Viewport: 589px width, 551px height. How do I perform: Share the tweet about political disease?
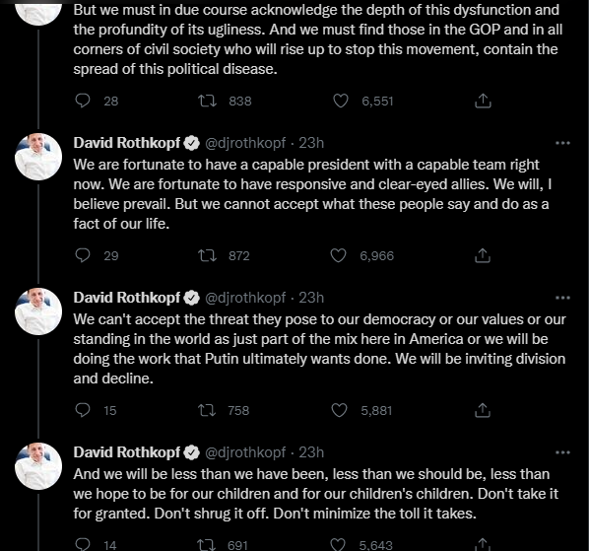[483, 101]
